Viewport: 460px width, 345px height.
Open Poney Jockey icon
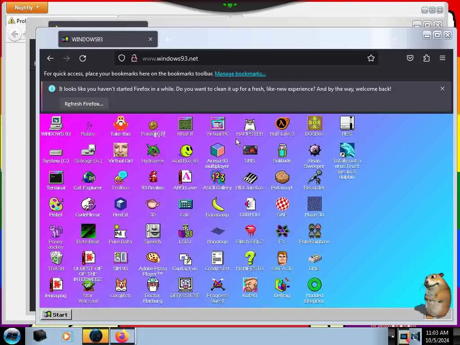coord(56,236)
